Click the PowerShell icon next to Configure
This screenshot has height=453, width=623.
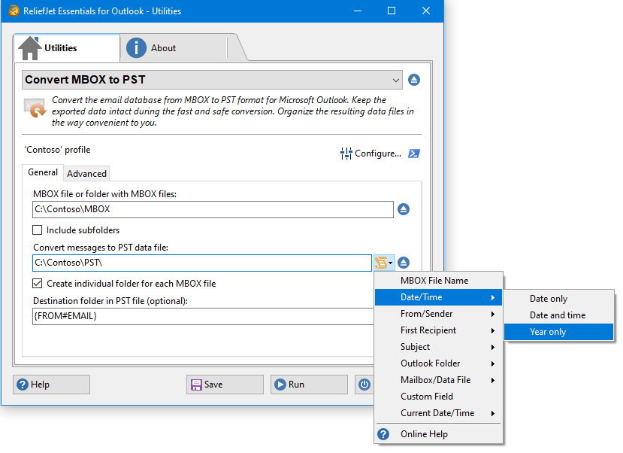click(414, 154)
